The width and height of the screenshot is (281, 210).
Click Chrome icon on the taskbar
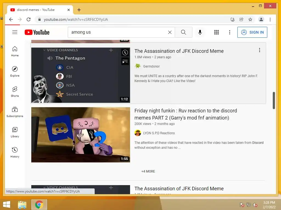[39, 205]
